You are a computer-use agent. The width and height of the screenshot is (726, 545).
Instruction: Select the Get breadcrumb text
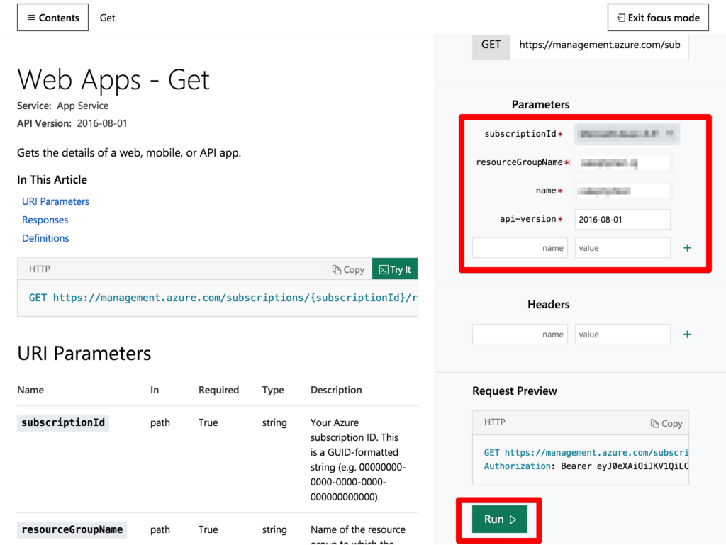coord(108,18)
